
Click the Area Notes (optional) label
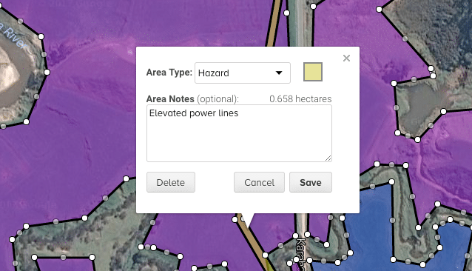(x=192, y=98)
